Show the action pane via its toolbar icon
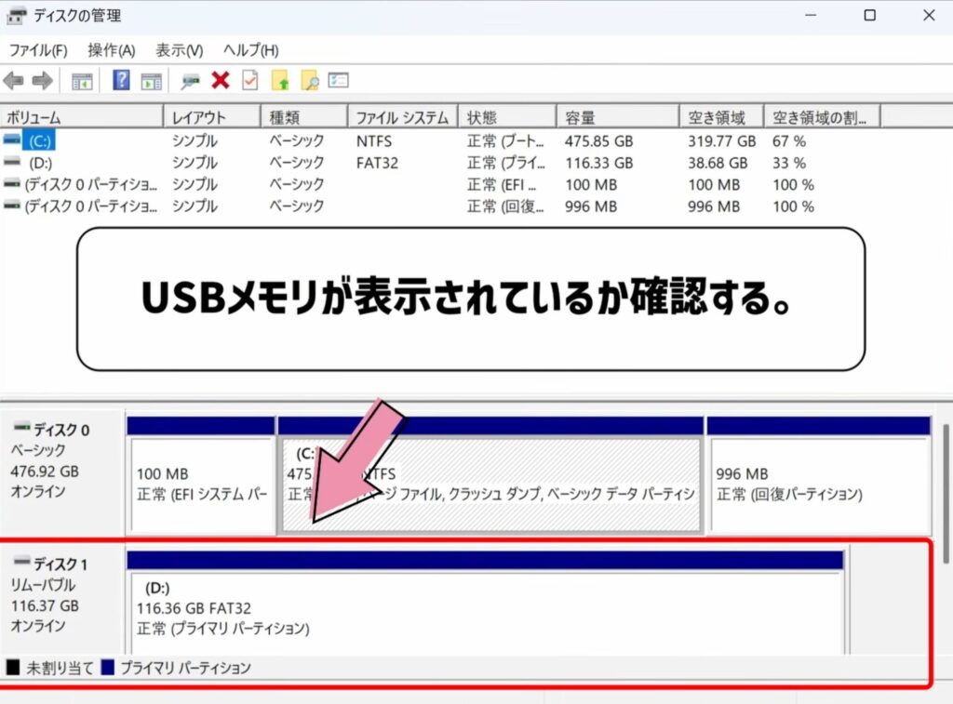This screenshot has height=704, width=953. pos(149,81)
